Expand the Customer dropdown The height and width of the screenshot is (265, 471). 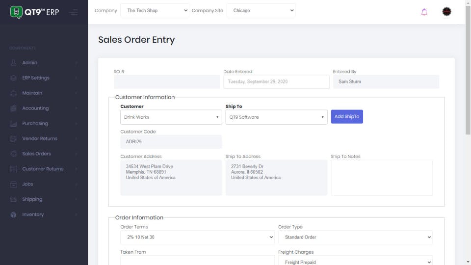171,117
